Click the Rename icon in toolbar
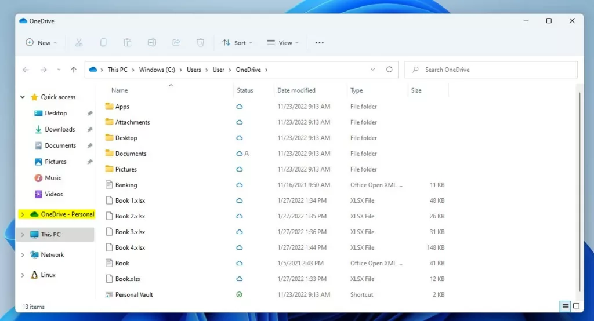The width and height of the screenshot is (594, 321). pyautogui.click(x=151, y=43)
